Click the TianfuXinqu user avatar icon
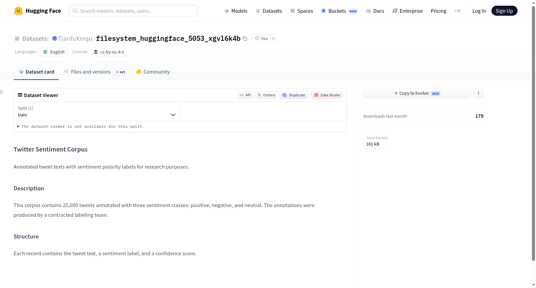Screen dimensions: 536x288 coord(55,38)
